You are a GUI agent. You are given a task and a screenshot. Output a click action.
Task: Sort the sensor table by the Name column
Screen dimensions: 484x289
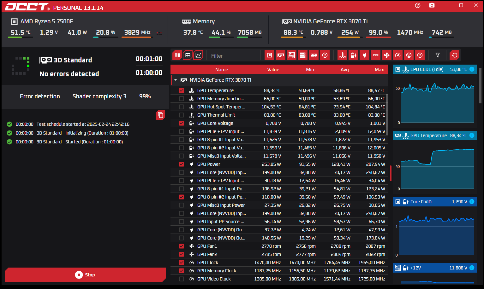click(x=222, y=70)
